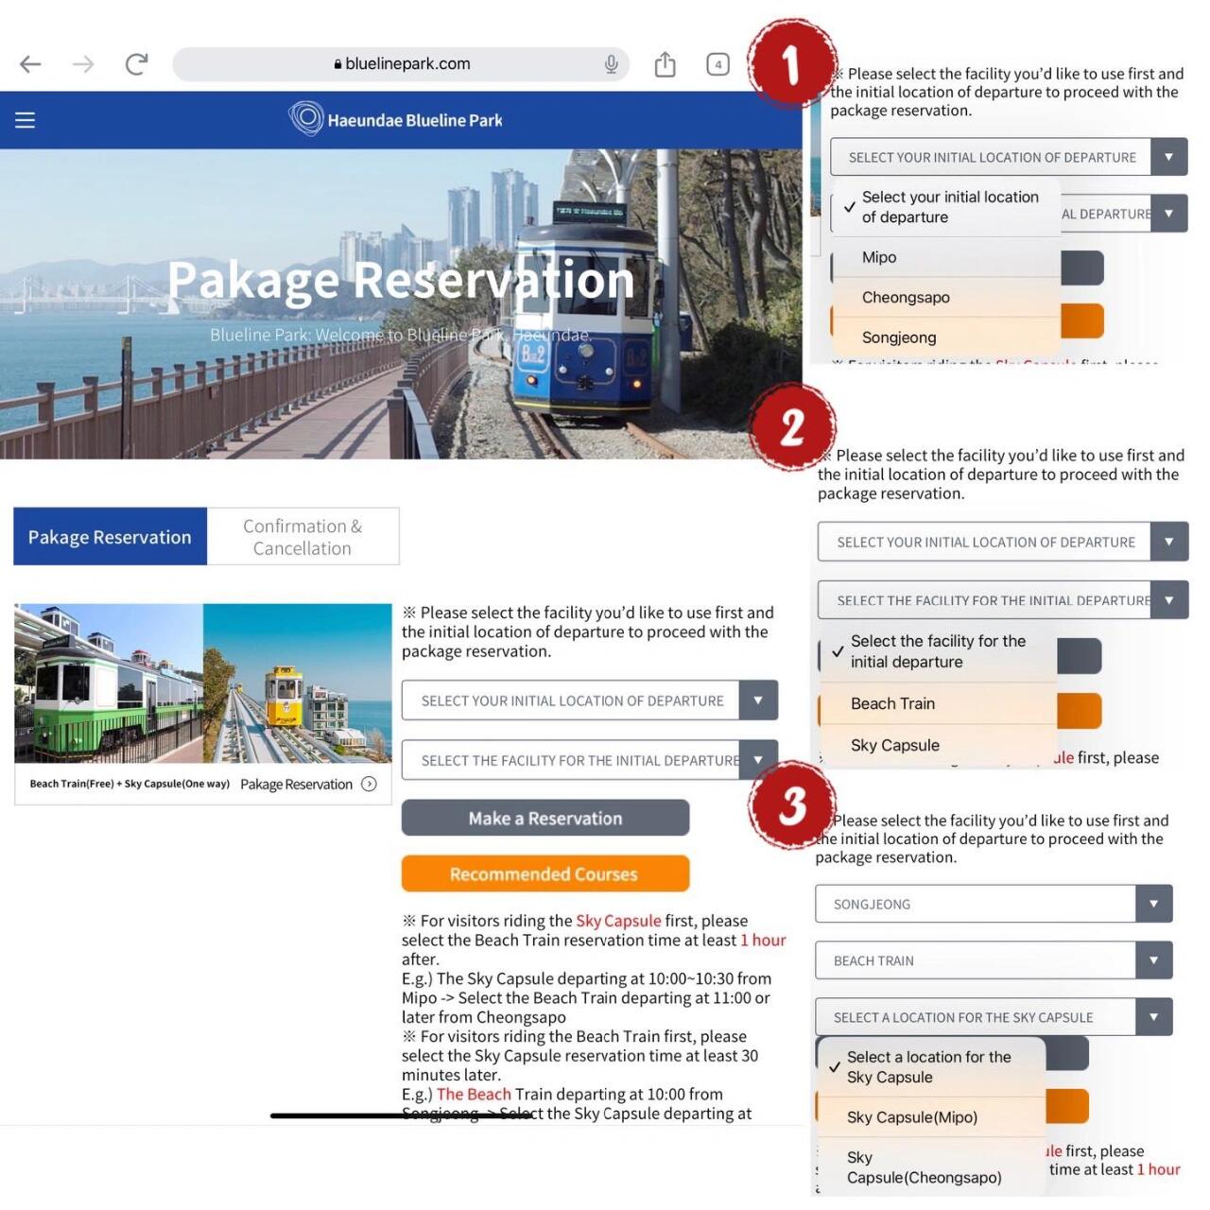Click the Beach Train and Sky Capsule thumbnail
This screenshot has width=1210, height=1210.
pos(203,683)
